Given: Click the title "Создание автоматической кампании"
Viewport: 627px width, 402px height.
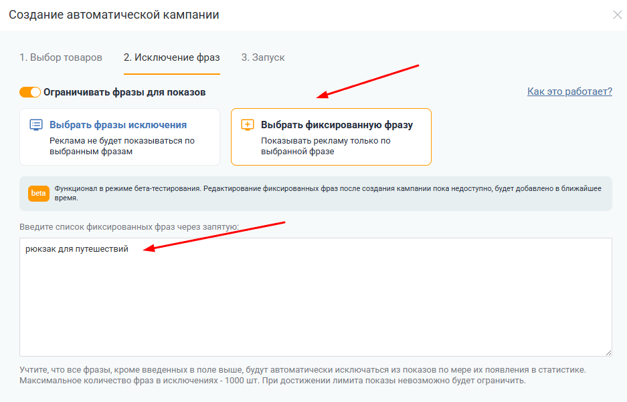Looking at the screenshot, I should (x=114, y=15).
